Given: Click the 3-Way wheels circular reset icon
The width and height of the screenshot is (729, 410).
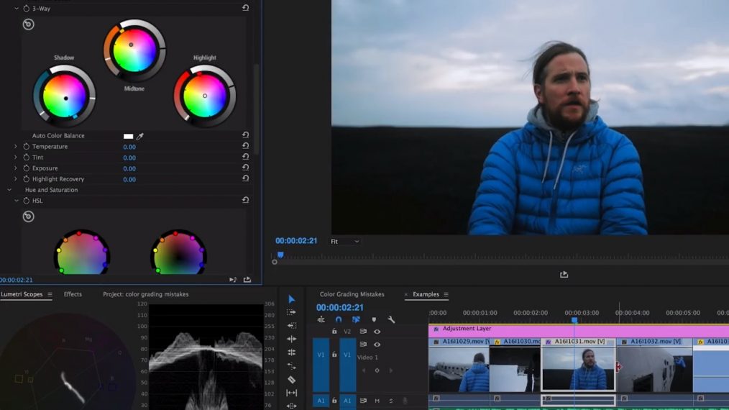Looking at the screenshot, I should point(28,24).
